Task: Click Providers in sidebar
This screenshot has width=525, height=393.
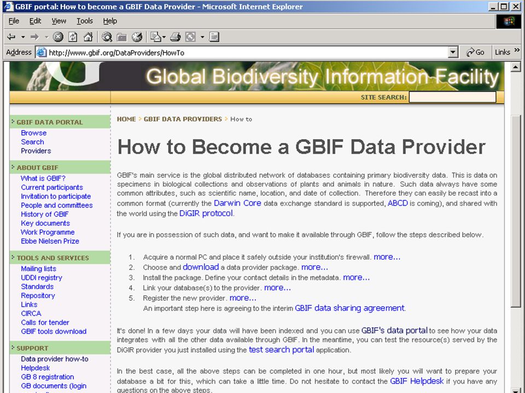Action: click(x=36, y=151)
